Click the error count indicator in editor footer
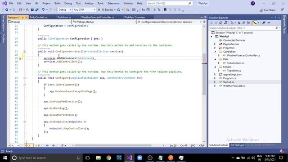This screenshot has width=288, height=162. click(29, 145)
